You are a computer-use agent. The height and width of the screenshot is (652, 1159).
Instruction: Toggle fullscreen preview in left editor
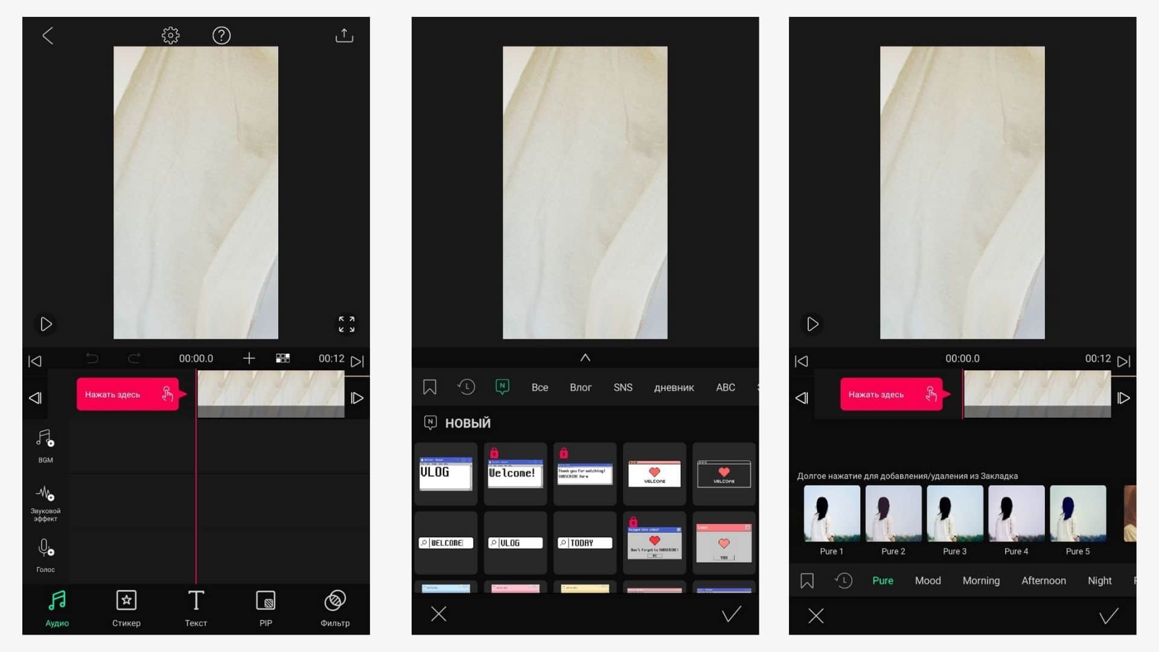click(346, 324)
